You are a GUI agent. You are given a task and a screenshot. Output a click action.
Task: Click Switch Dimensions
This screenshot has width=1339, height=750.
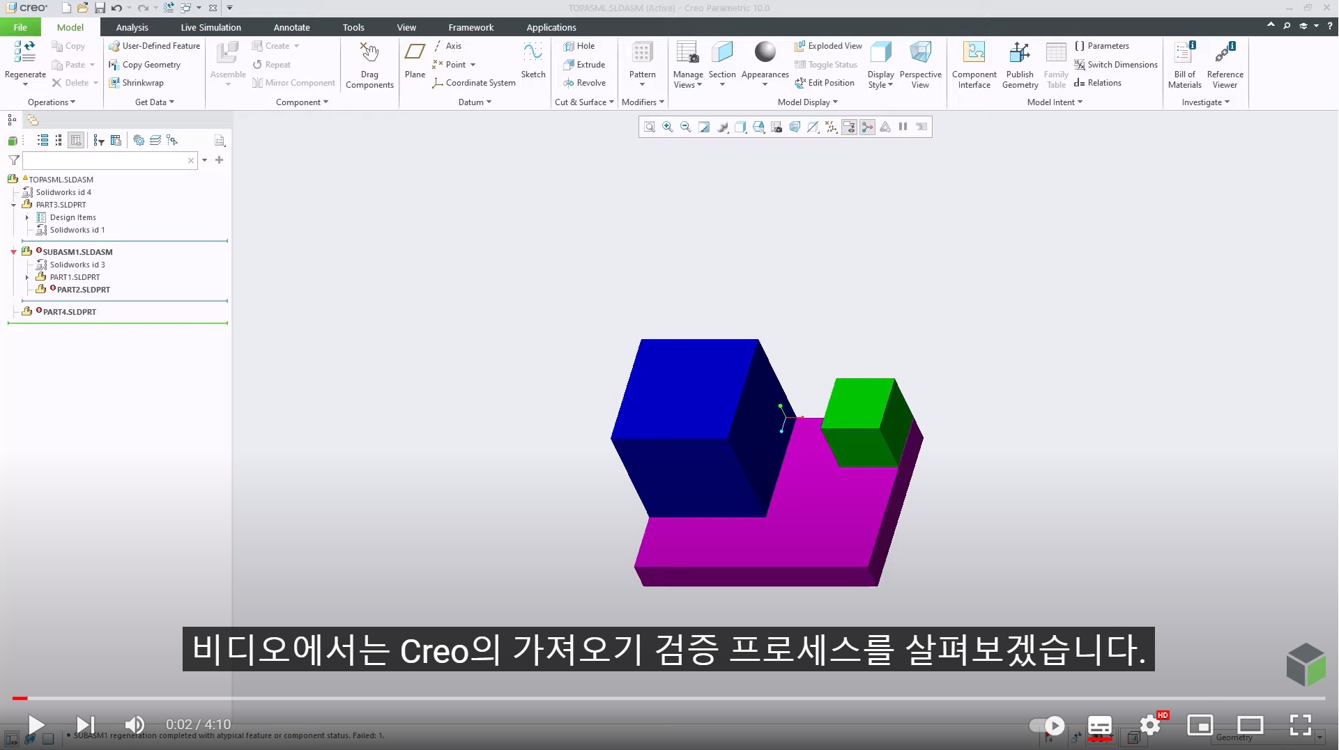[x=1115, y=65]
